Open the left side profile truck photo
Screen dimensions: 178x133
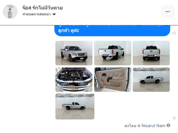(151, 79)
